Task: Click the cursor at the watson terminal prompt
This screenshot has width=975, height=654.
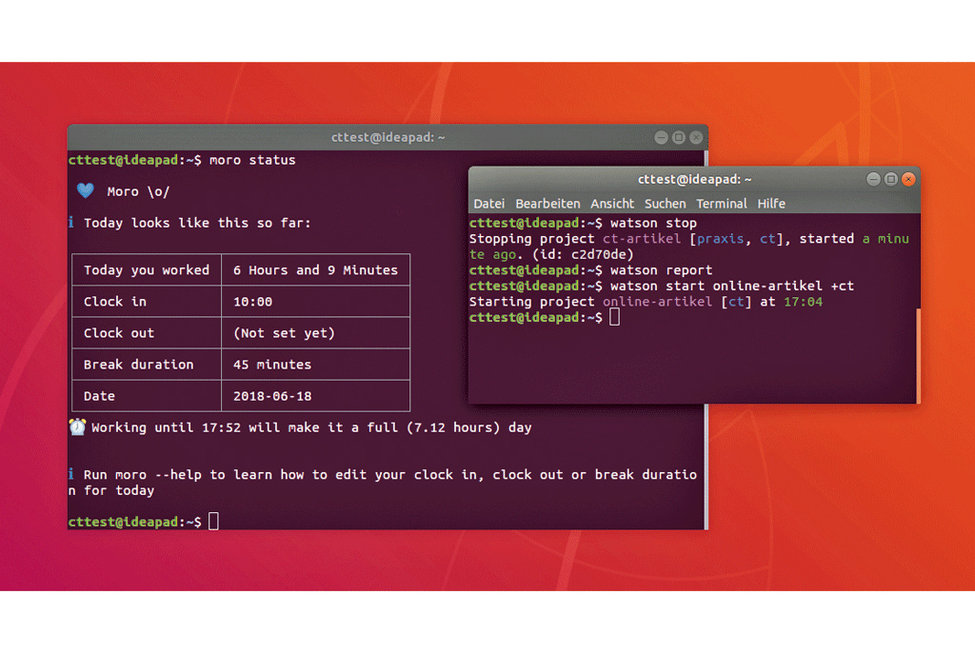Action: tap(614, 317)
